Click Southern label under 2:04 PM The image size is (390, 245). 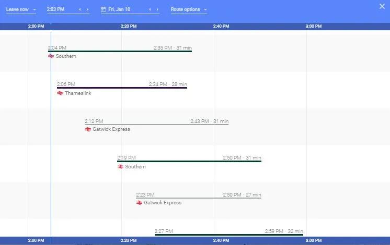[x=66, y=56]
